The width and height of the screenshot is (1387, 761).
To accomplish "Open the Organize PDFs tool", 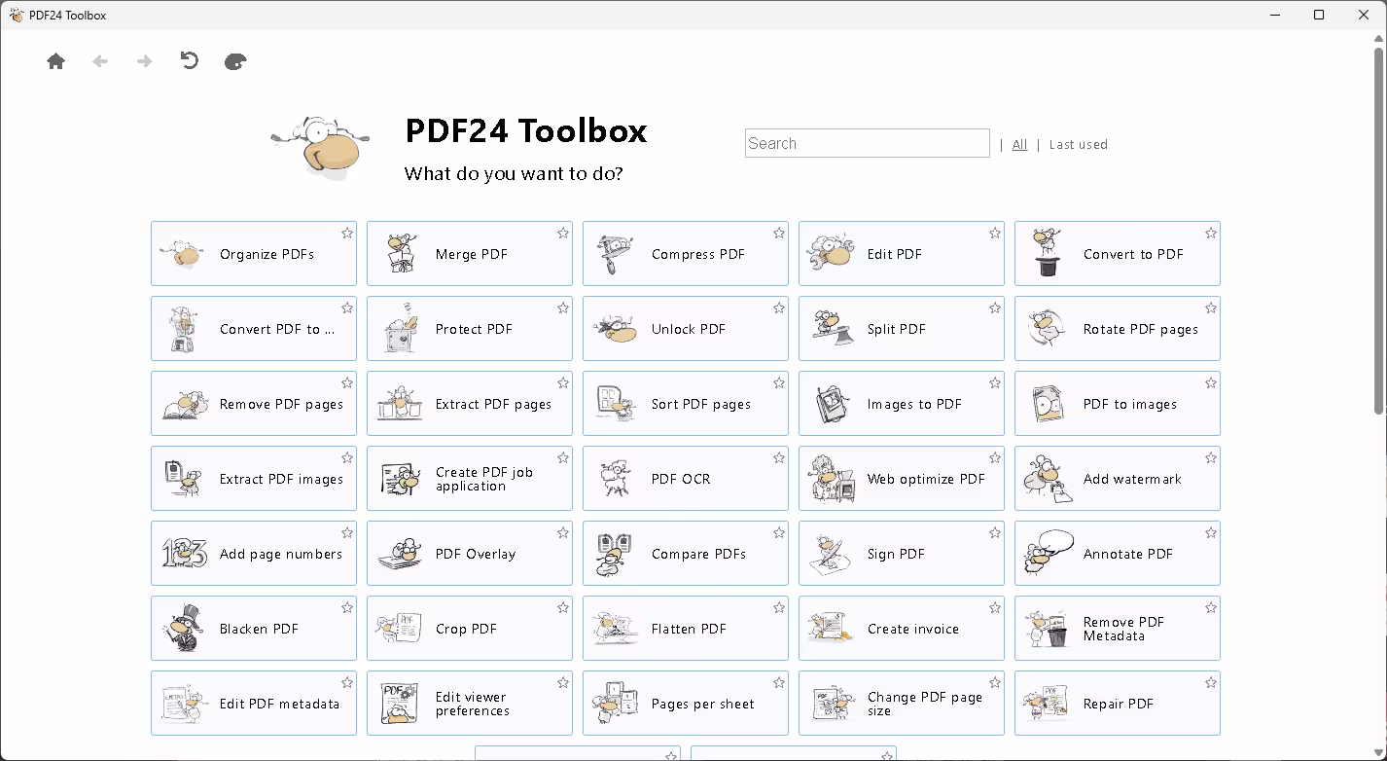I will (x=254, y=254).
